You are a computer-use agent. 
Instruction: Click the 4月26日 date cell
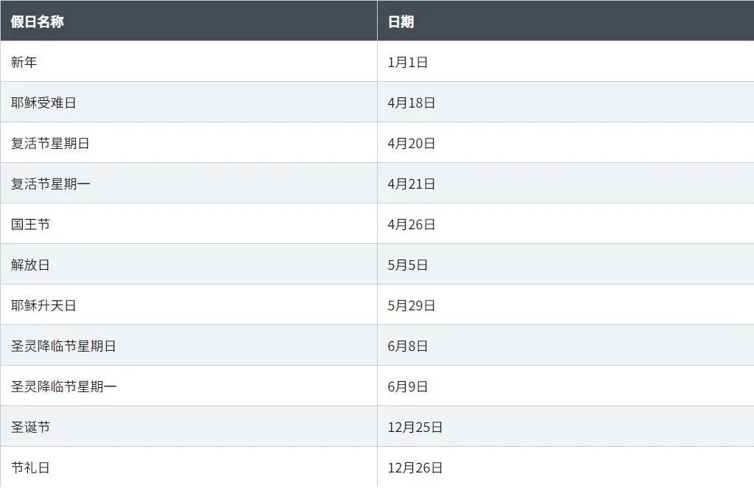tap(412, 224)
